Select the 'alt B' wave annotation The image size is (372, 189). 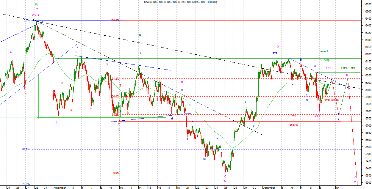coord(329,68)
